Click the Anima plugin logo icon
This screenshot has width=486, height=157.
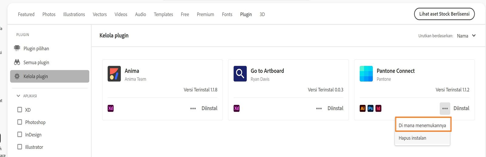tap(114, 74)
